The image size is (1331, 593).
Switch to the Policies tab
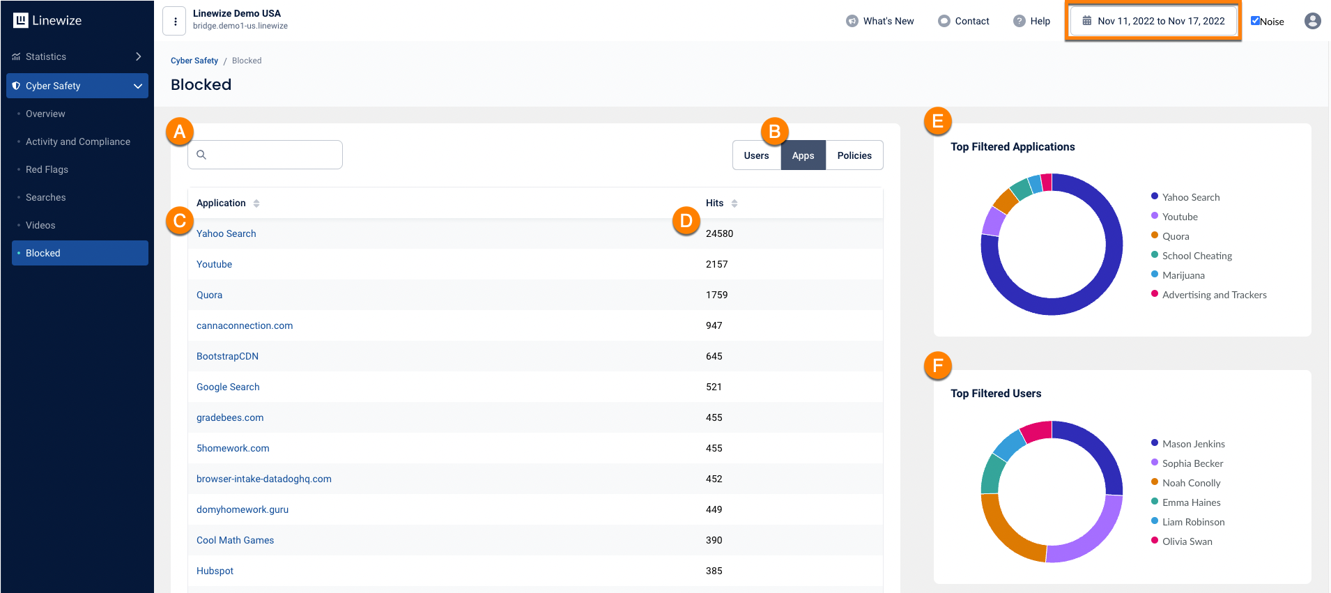[854, 155]
